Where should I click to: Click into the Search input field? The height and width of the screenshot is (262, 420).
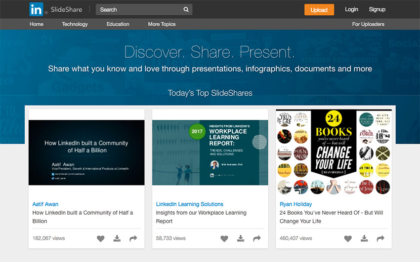coord(138,9)
